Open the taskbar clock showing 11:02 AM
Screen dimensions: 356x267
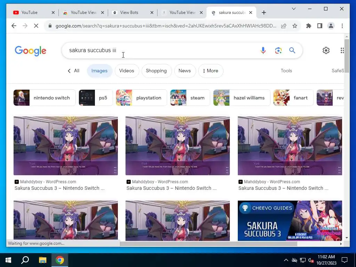[326, 260]
